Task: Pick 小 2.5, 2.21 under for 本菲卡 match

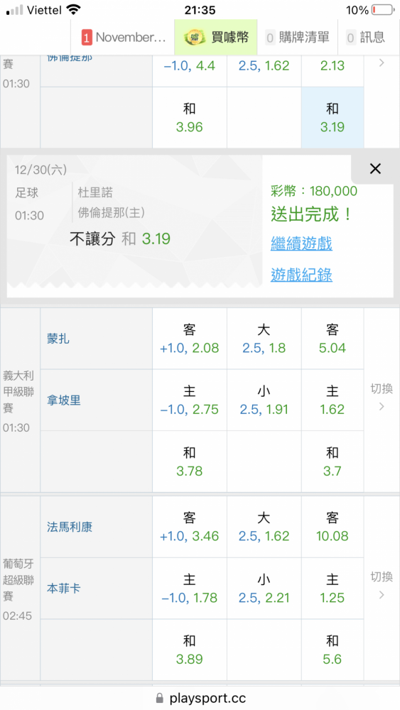Action: pos(264,588)
